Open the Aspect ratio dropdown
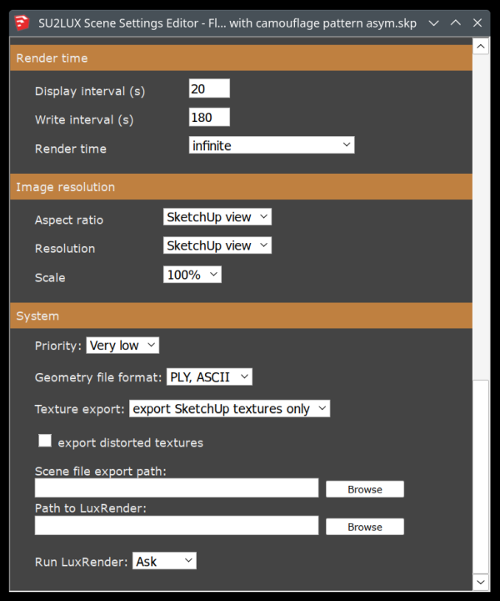 pyautogui.click(x=217, y=217)
